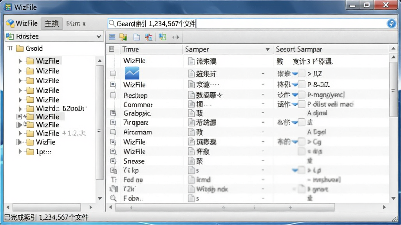Click the gray arrow toolbar icon

point(175,37)
